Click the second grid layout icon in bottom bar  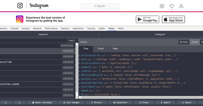20,103
